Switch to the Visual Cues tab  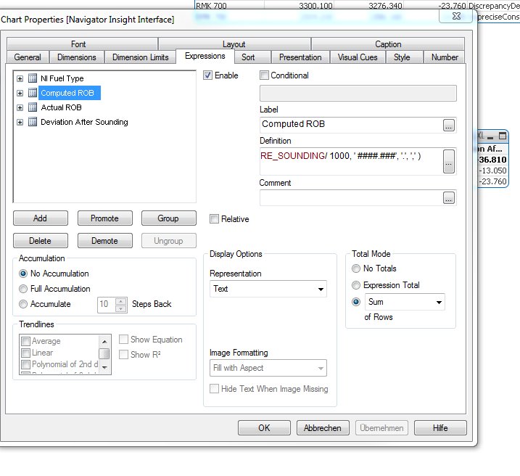point(358,57)
